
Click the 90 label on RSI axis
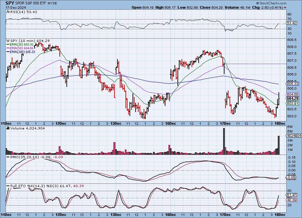pyautogui.click(x=289, y=14)
